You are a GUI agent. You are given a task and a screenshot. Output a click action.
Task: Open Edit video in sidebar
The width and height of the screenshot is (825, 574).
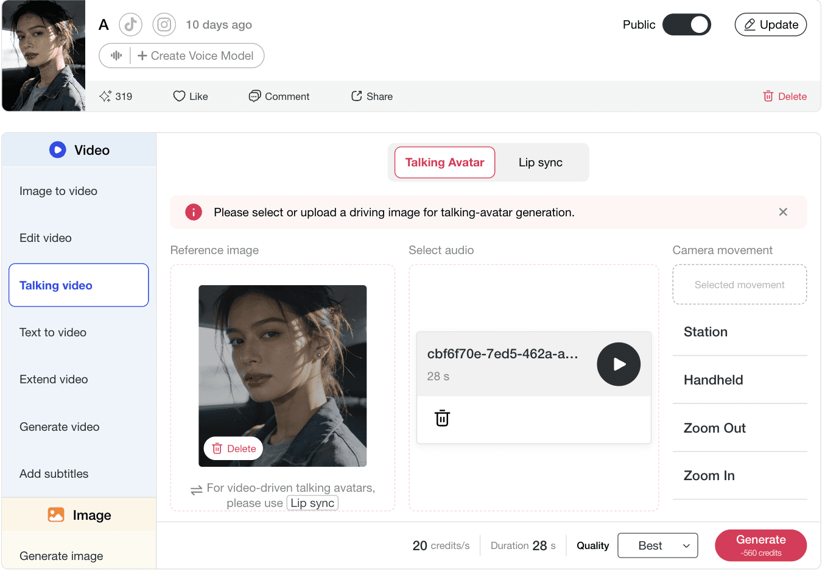click(79, 238)
